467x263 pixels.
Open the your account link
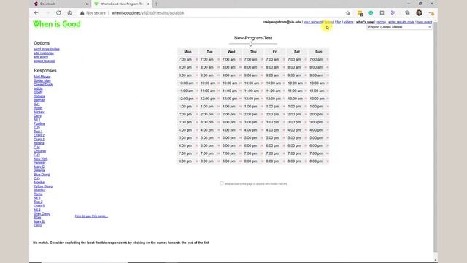tap(313, 22)
